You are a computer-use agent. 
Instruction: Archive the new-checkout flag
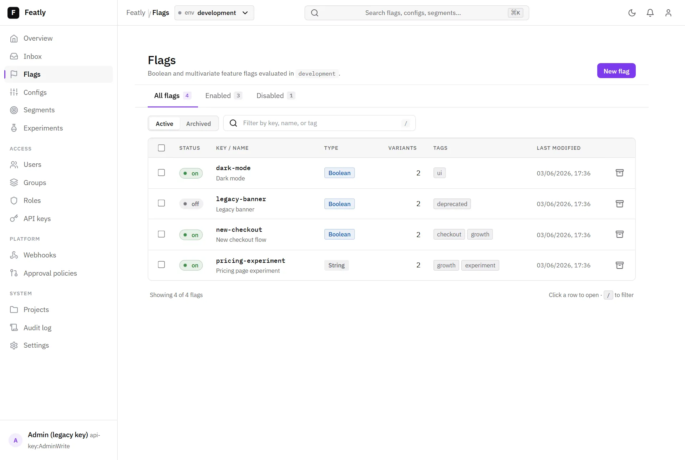(x=620, y=235)
